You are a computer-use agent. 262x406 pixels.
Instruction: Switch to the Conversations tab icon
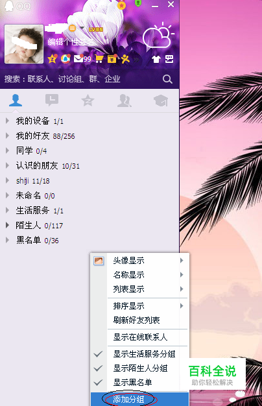click(52, 101)
